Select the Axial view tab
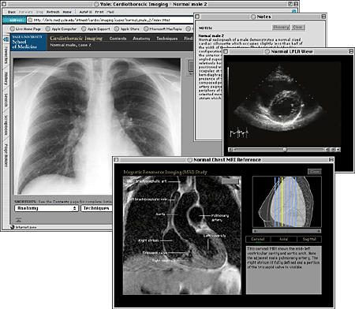The height and width of the screenshot is (309, 355). click(x=283, y=239)
